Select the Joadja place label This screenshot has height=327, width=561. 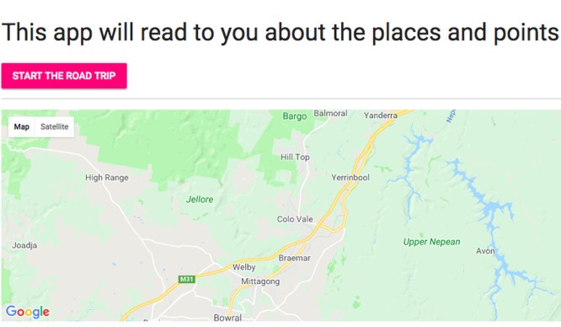click(24, 245)
